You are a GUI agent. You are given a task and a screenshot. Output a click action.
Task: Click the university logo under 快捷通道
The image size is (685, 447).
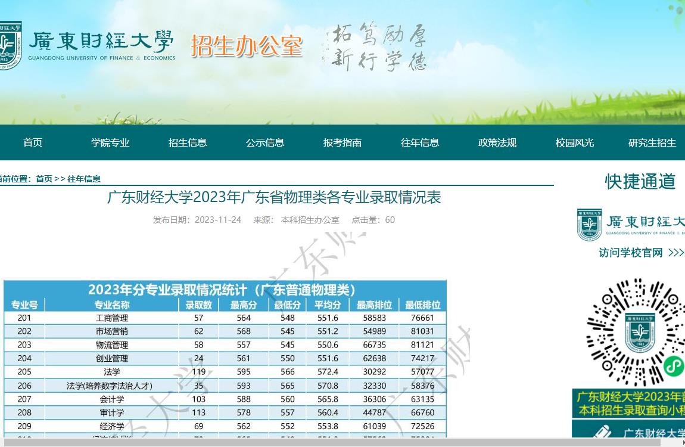coord(630,225)
